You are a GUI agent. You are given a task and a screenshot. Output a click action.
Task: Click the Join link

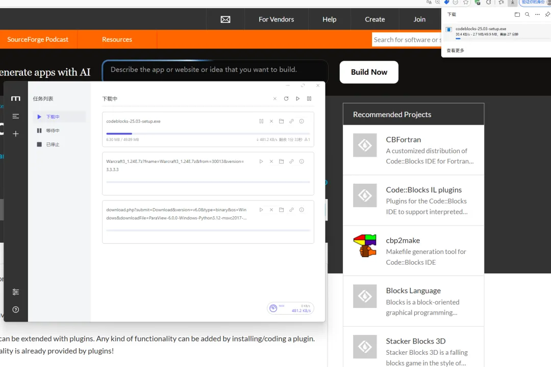tap(419, 20)
